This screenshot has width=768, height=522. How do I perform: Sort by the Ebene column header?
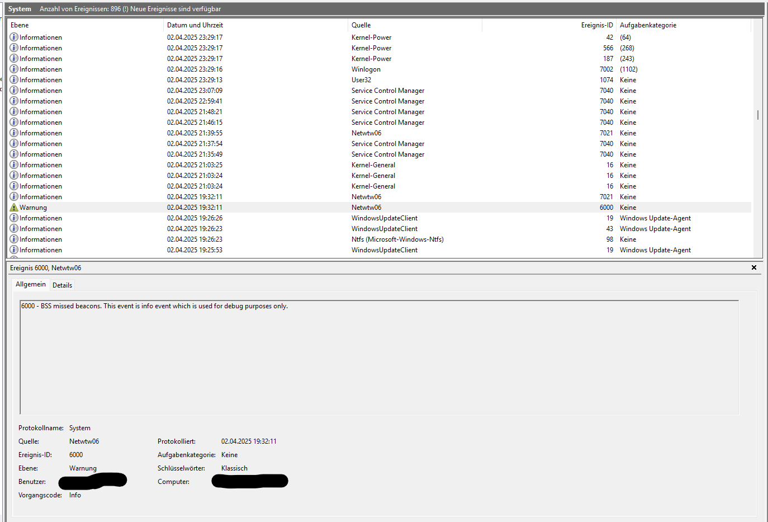click(85, 25)
